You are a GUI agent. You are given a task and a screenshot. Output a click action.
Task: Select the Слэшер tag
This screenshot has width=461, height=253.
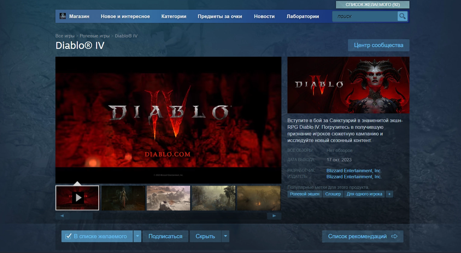333,194
